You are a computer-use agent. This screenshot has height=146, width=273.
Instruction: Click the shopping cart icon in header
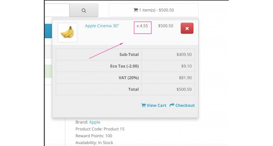[x=136, y=10]
